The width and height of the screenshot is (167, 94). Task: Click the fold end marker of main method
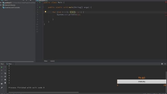(x=43, y=22)
